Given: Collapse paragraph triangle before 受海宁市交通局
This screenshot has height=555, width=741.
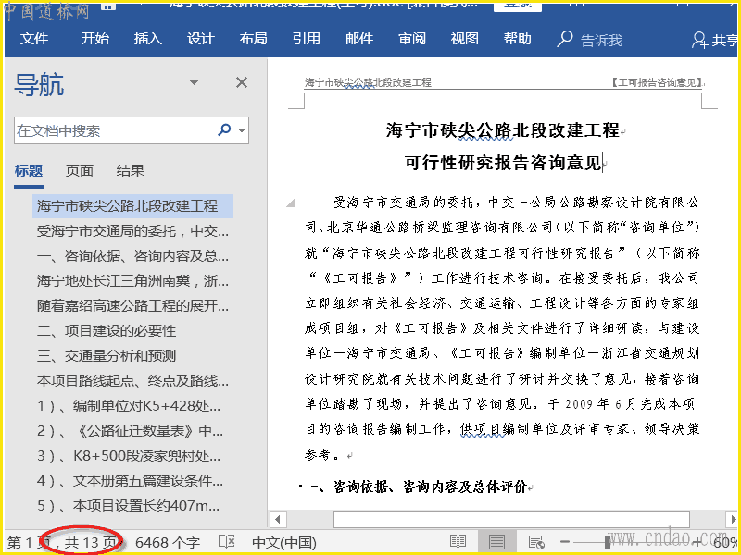Looking at the screenshot, I should (x=292, y=203).
